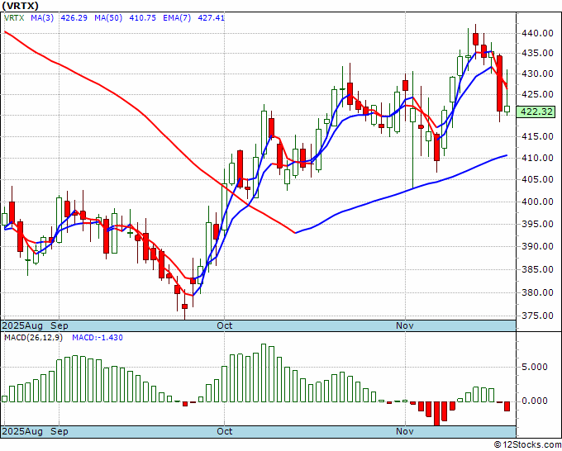Click the 400.00 price axis label
Image resolution: width=562 pixels, height=451 pixels.
pyautogui.click(x=536, y=202)
